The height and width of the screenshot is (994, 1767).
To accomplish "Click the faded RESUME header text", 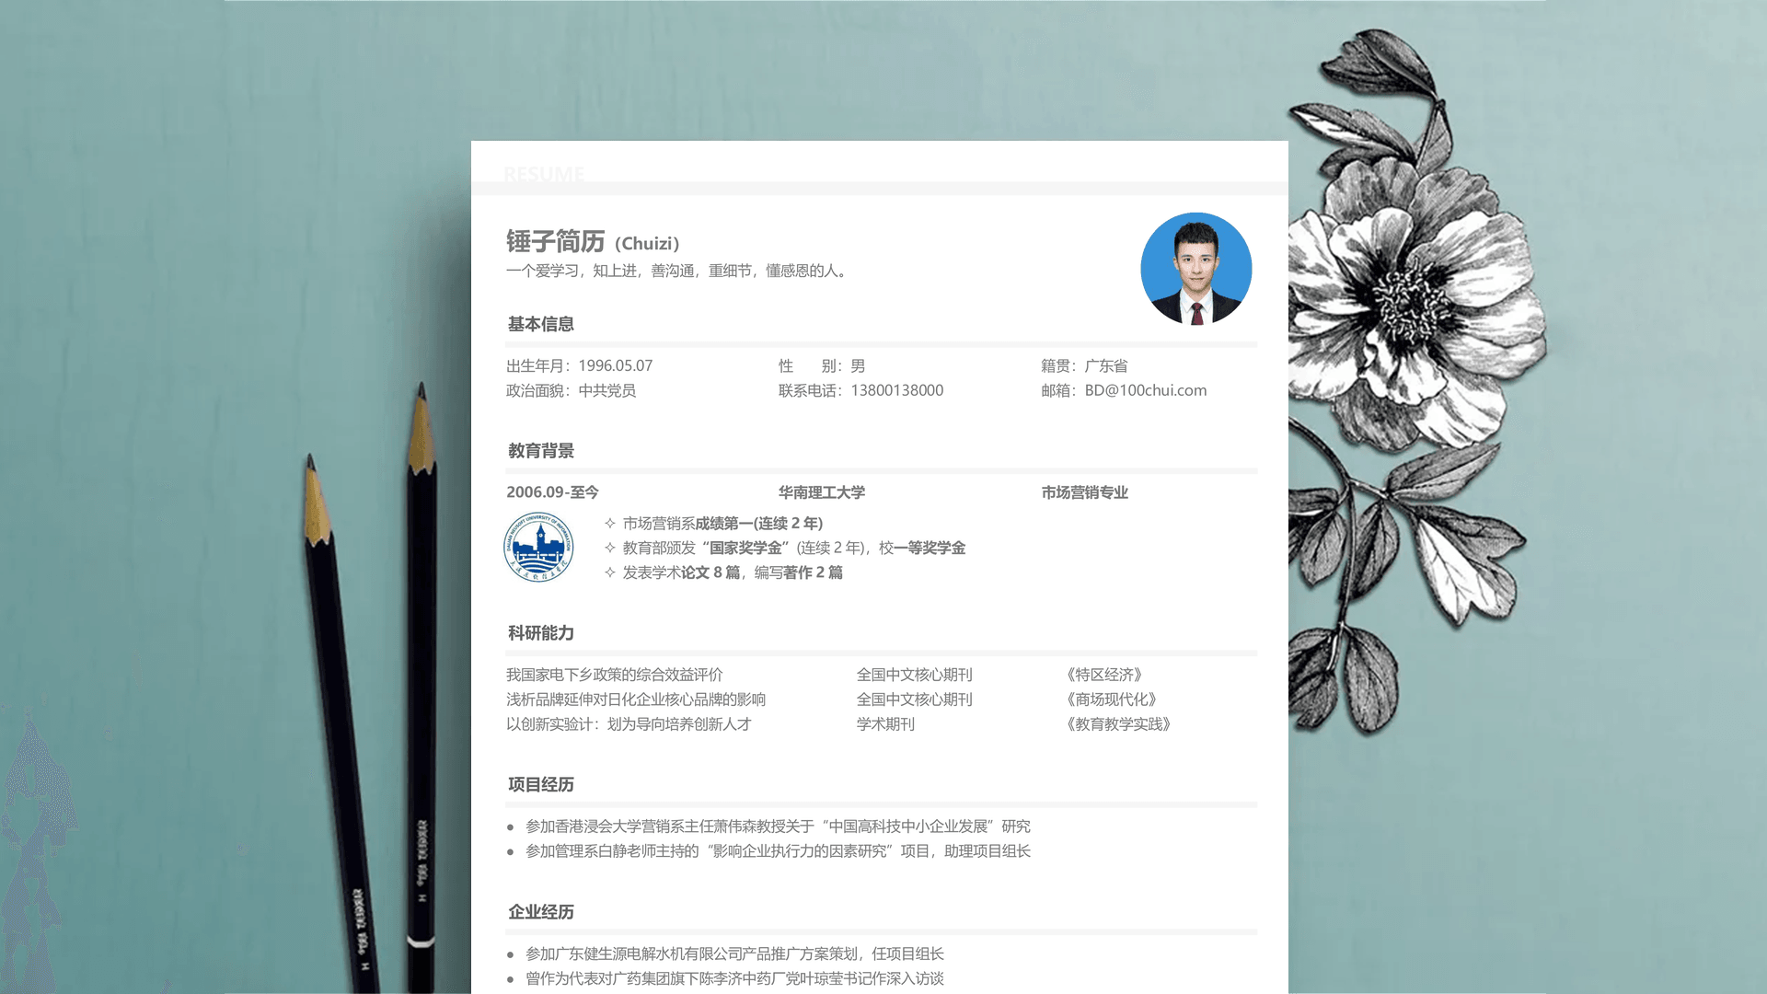I will pyautogui.click(x=544, y=174).
